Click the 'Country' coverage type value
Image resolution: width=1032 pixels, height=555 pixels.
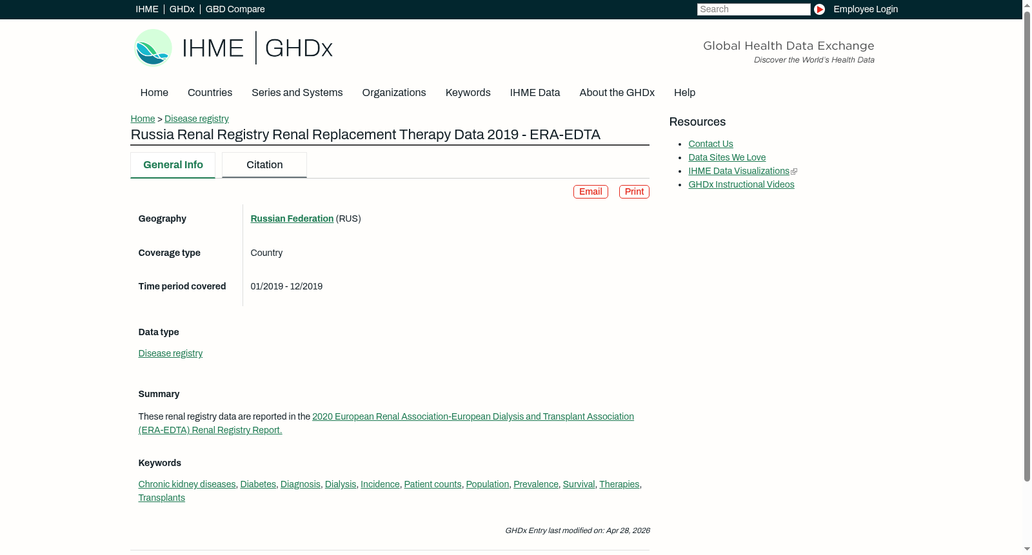tap(266, 253)
